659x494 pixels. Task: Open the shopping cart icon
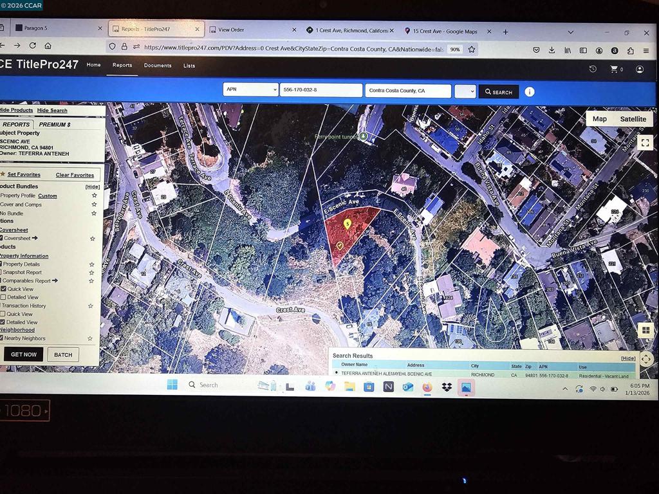614,69
